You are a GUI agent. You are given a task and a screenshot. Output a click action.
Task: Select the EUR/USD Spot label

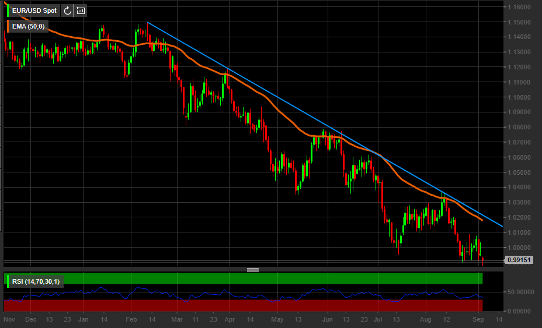tap(34, 10)
